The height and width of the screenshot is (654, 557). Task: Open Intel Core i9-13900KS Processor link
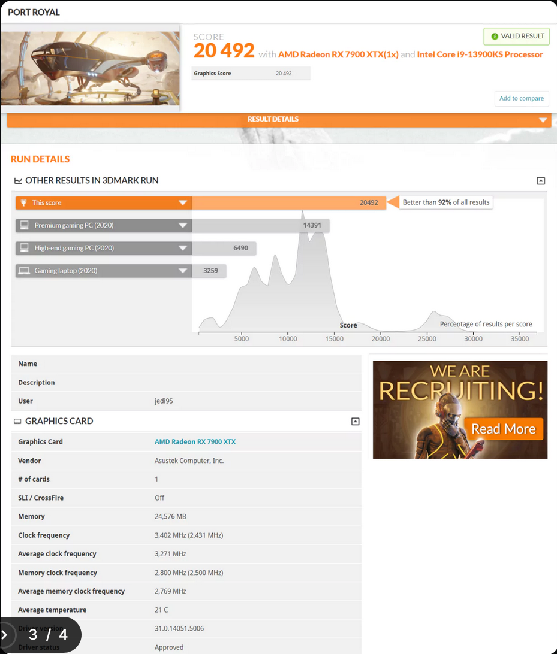pyautogui.click(x=480, y=54)
